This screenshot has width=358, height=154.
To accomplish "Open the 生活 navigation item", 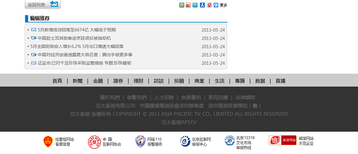I will tap(220, 81).
